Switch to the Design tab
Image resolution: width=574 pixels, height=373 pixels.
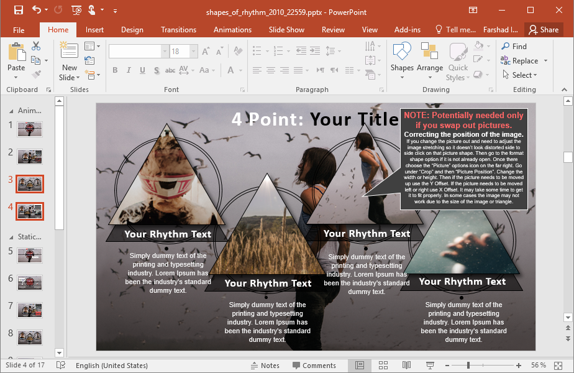coord(132,30)
